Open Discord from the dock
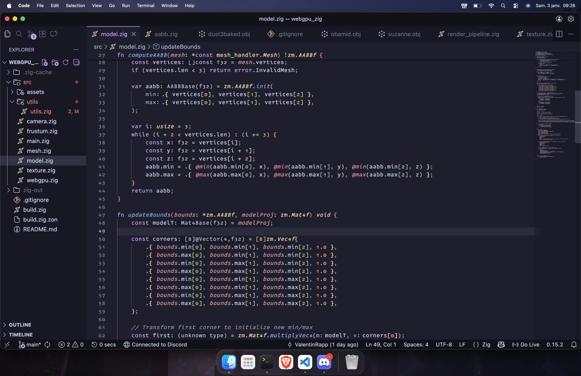This screenshot has height=376, width=581. [x=324, y=361]
